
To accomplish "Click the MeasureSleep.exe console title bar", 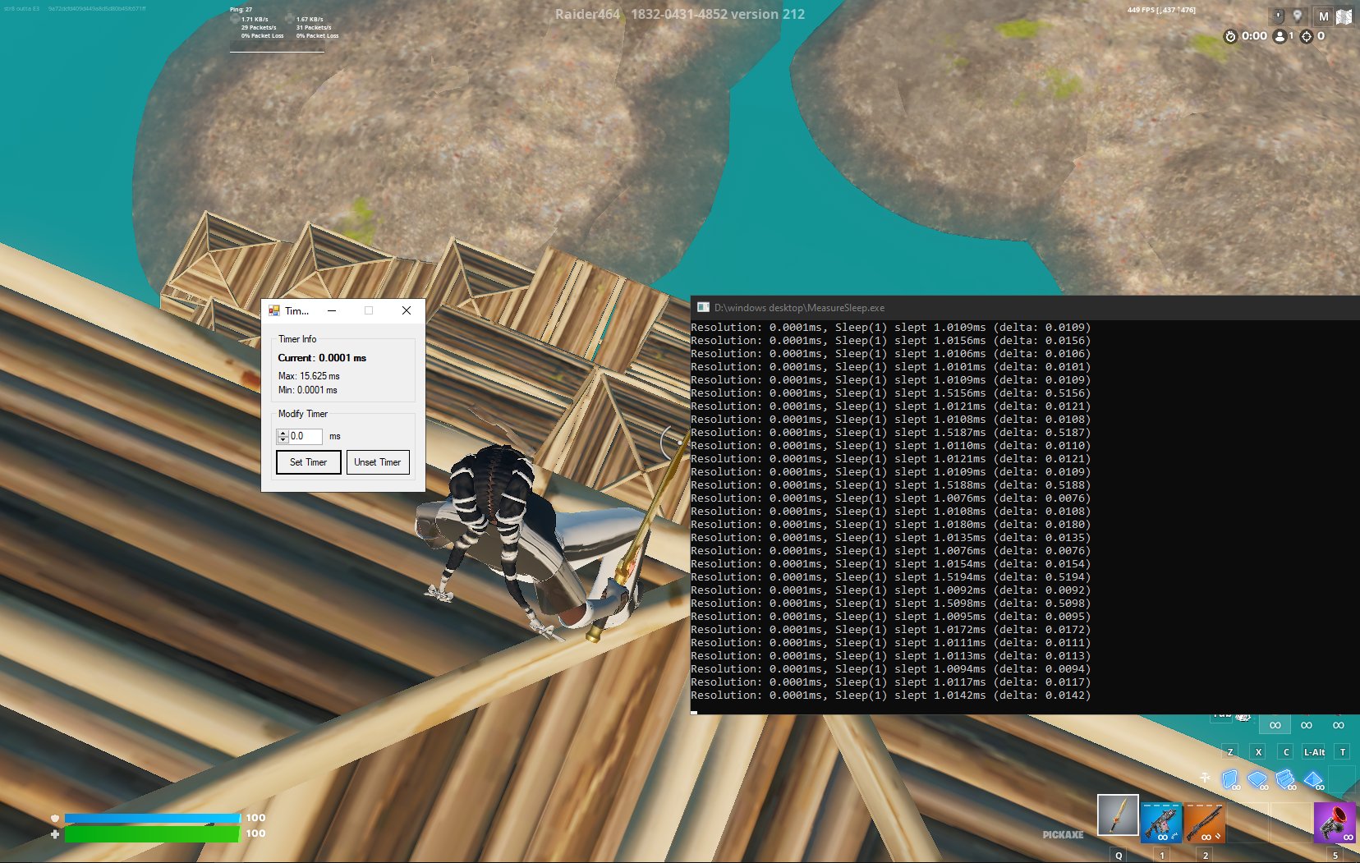I will [1025, 308].
